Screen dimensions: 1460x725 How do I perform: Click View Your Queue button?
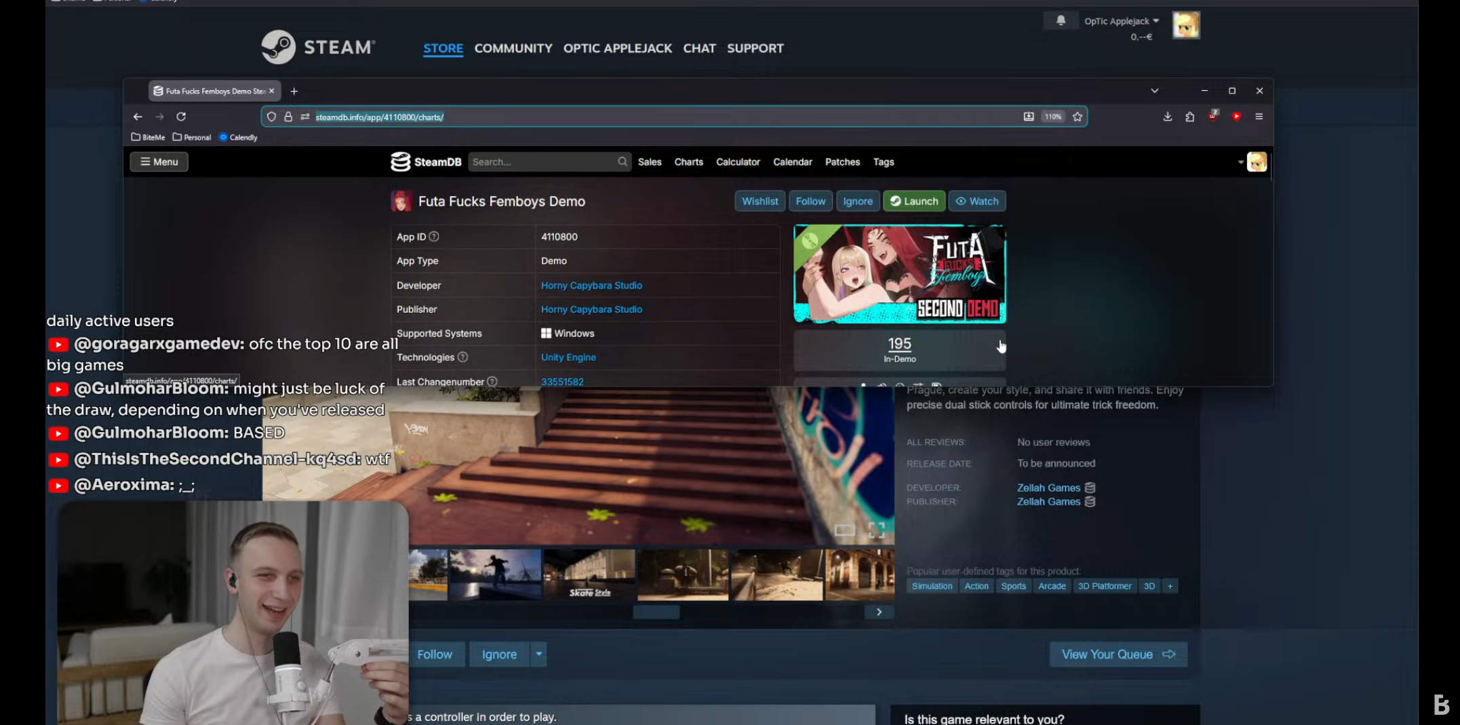point(1118,654)
